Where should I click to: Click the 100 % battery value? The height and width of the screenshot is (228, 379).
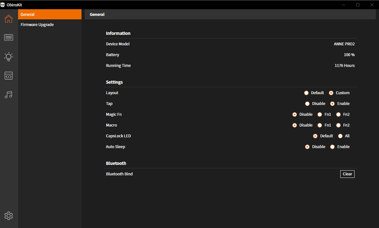[x=349, y=55]
